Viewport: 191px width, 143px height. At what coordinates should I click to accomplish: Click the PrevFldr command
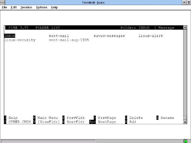tap(76, 118)
